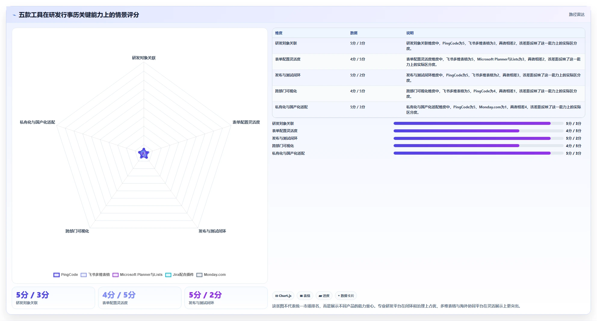
Task: Toggle the Monday.com legend swatch
Action: 199,275
